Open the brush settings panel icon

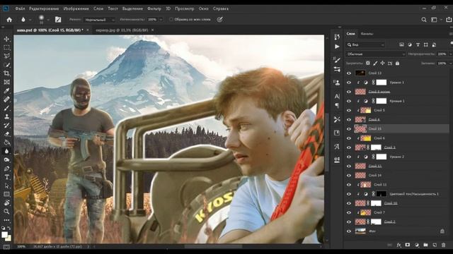(58, 20)
